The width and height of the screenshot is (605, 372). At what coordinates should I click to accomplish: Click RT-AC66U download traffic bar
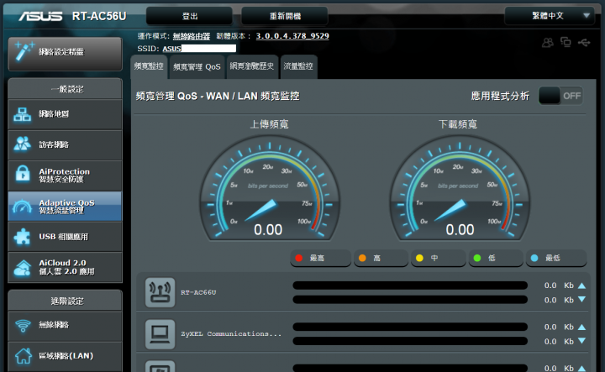click(410, 300)
